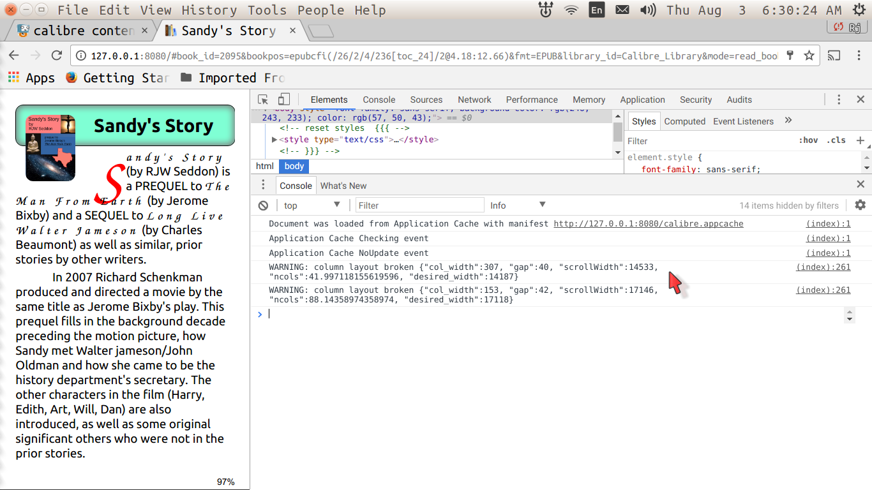Switch to the Elements panel tab
The image size is (872, 490).
tap(329, 100)
